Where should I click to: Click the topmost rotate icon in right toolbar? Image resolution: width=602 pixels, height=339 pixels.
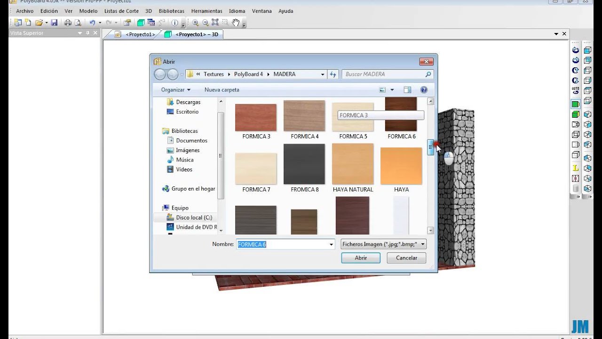click(576, 50)
